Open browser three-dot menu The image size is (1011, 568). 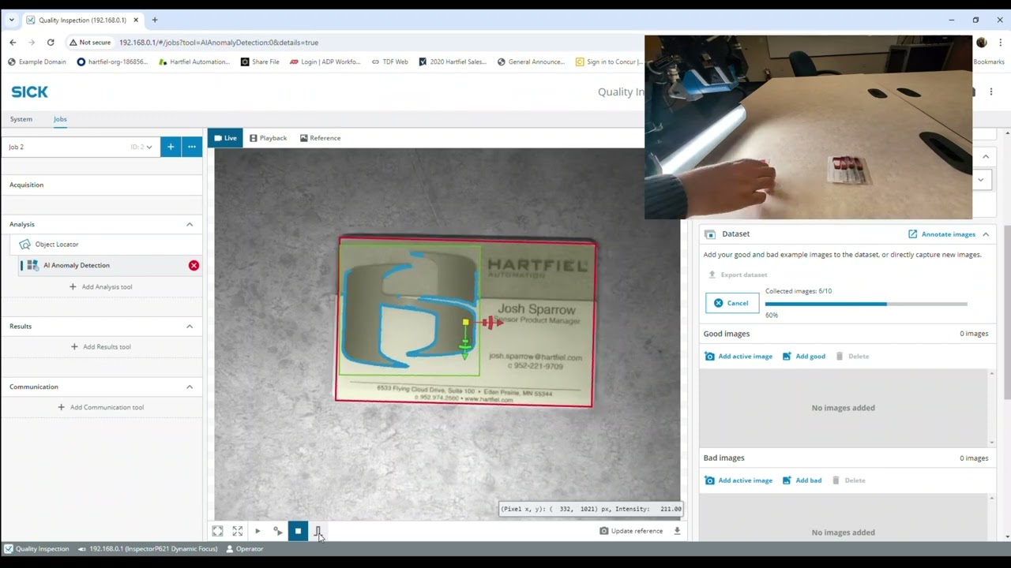1000,43
